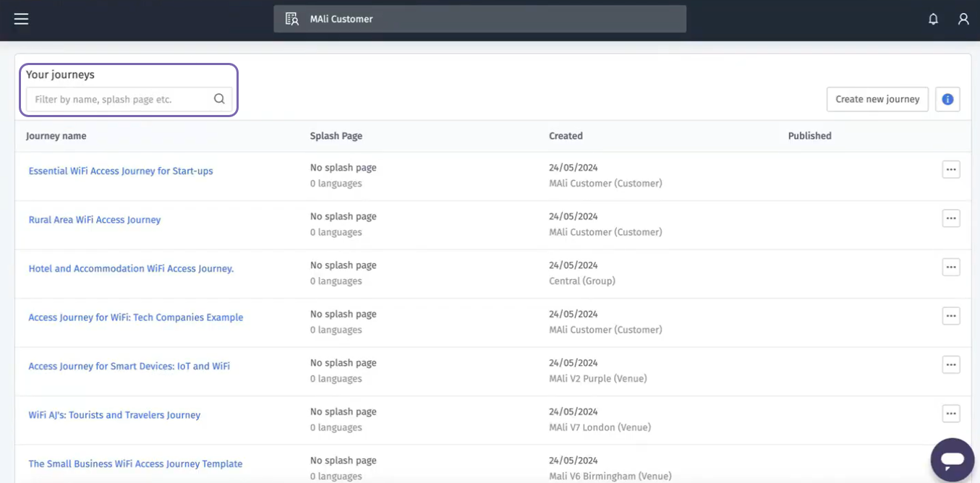Open actions menu for Essential WiFi Access Journey
This screenshot has width=980, height=483.
tap(951, 169)
